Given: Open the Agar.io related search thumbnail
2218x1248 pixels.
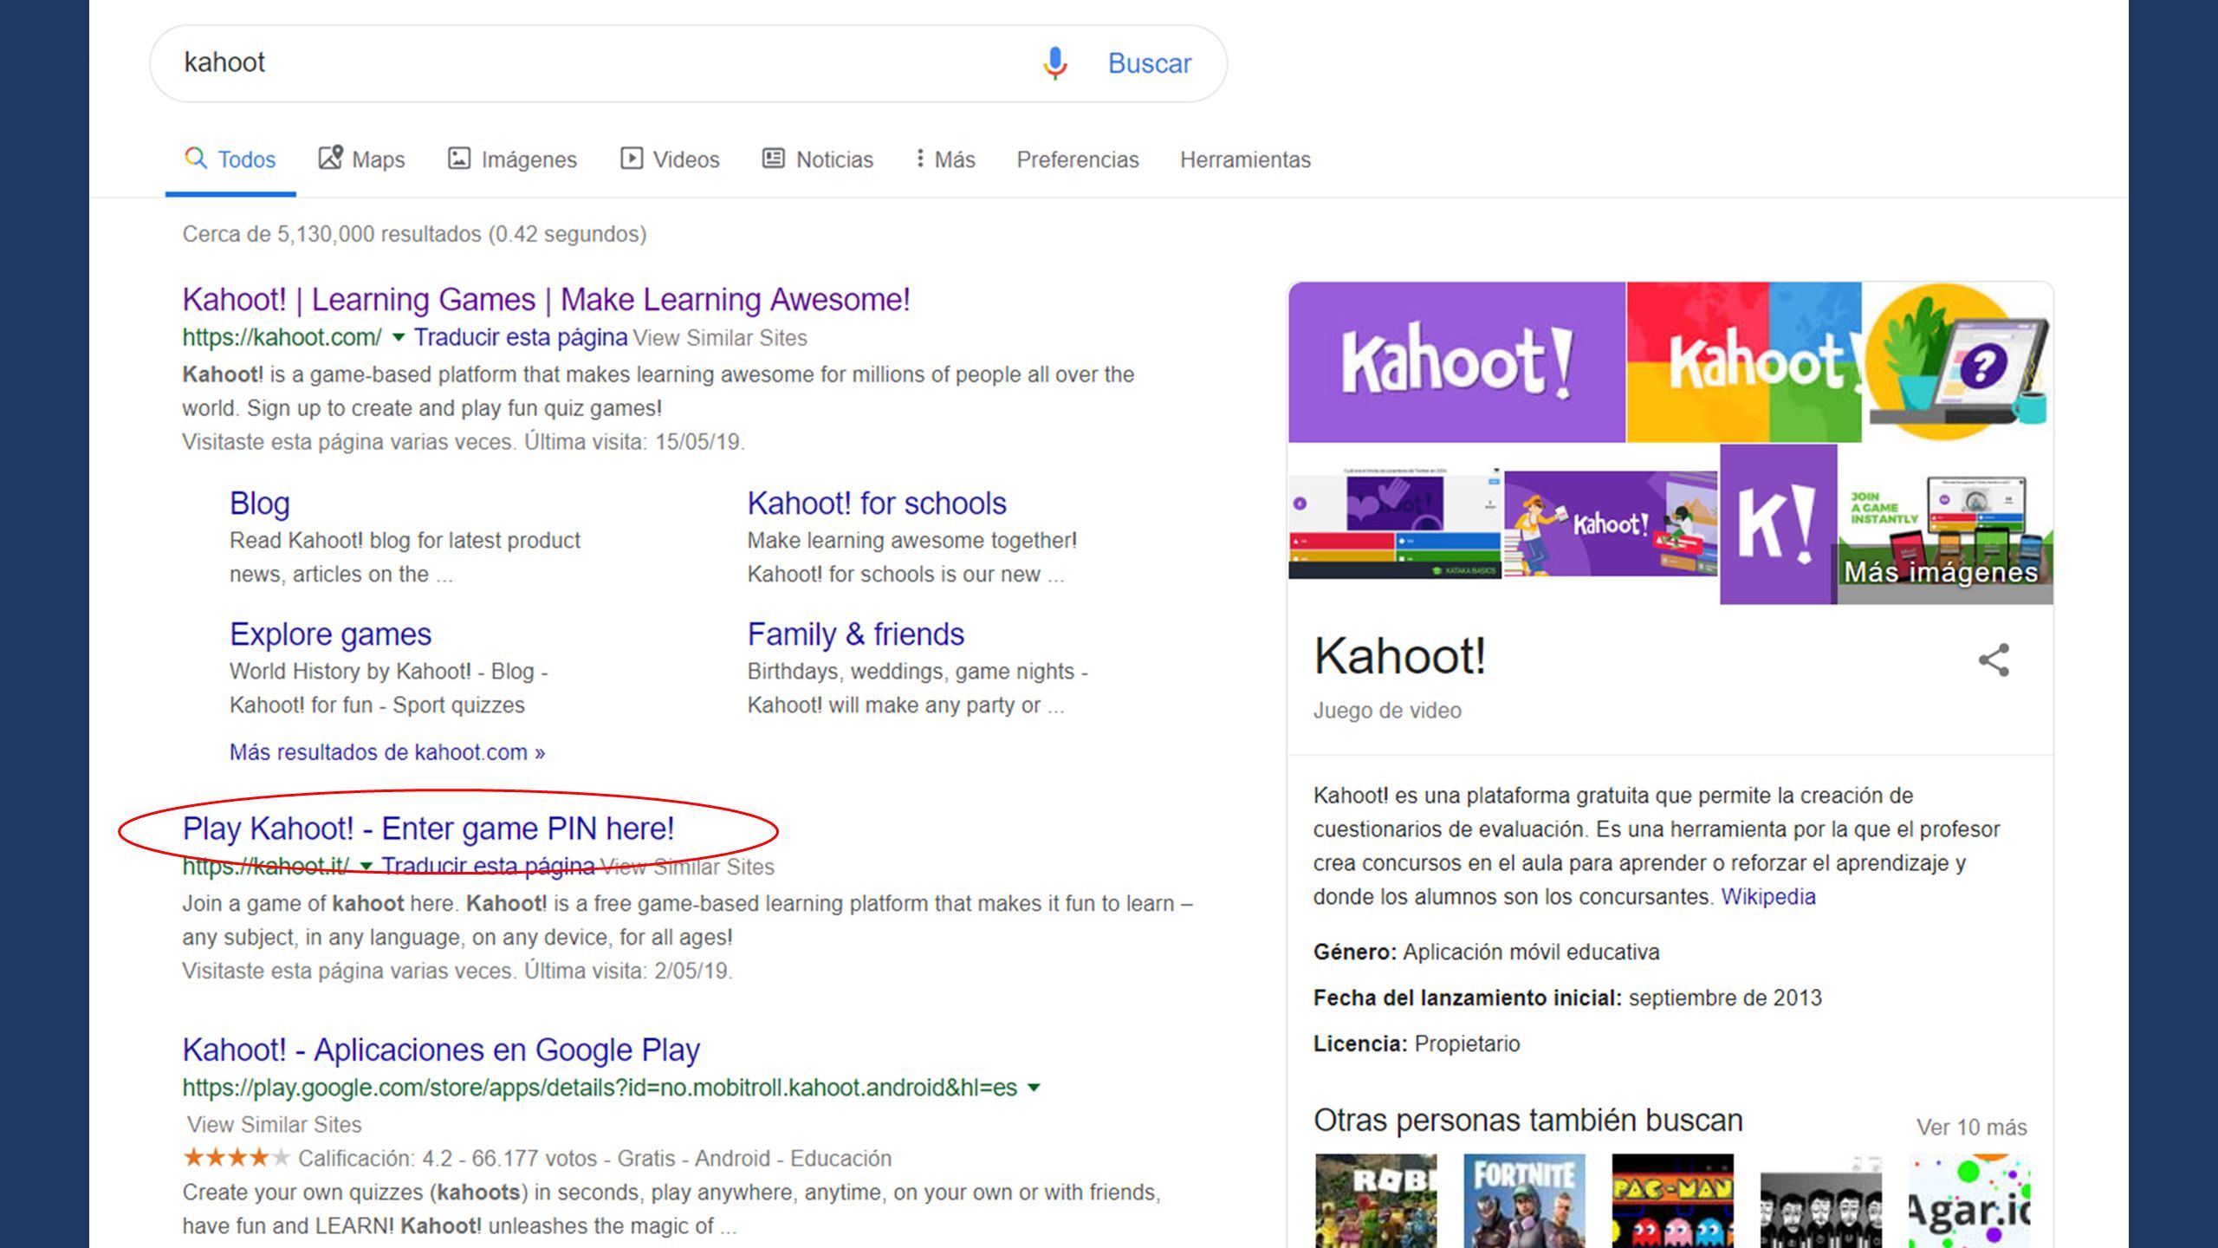Looking at the screenshot, I should pyautogui.click(x=1969, y=1200).
